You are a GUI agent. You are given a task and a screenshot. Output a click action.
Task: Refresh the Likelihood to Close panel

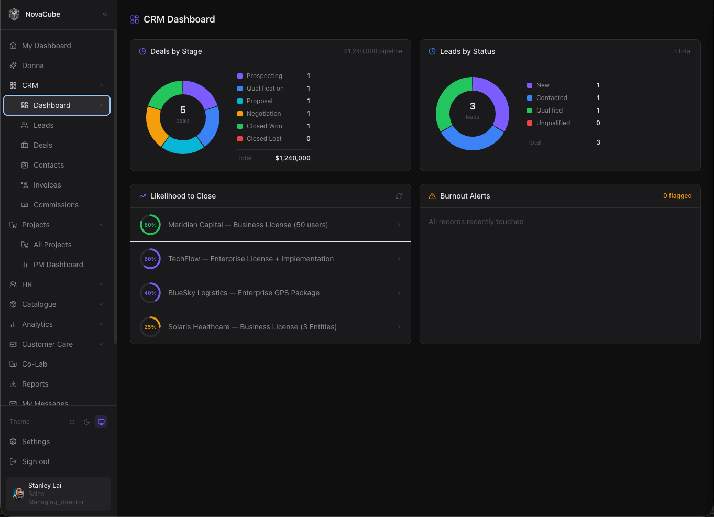399,196
